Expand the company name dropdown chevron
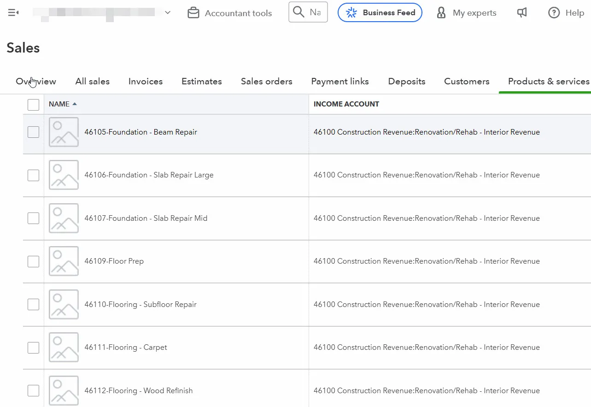The height and width of the screenshot is (407, 591). [x=168, y=13]
